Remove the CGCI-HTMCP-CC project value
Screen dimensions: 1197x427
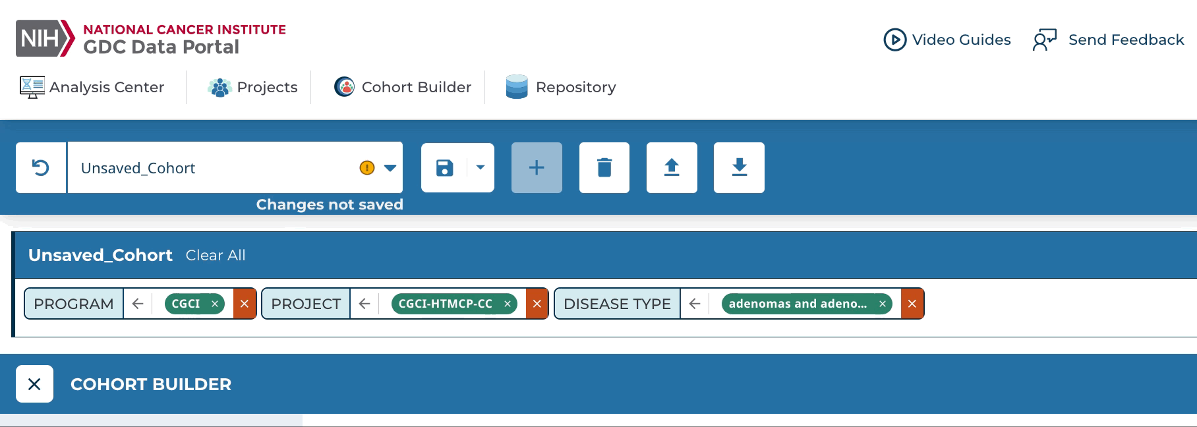508,304
